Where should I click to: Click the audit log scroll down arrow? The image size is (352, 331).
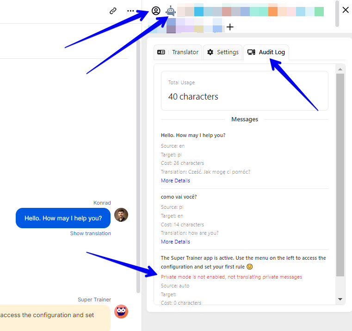click(340, 300)
